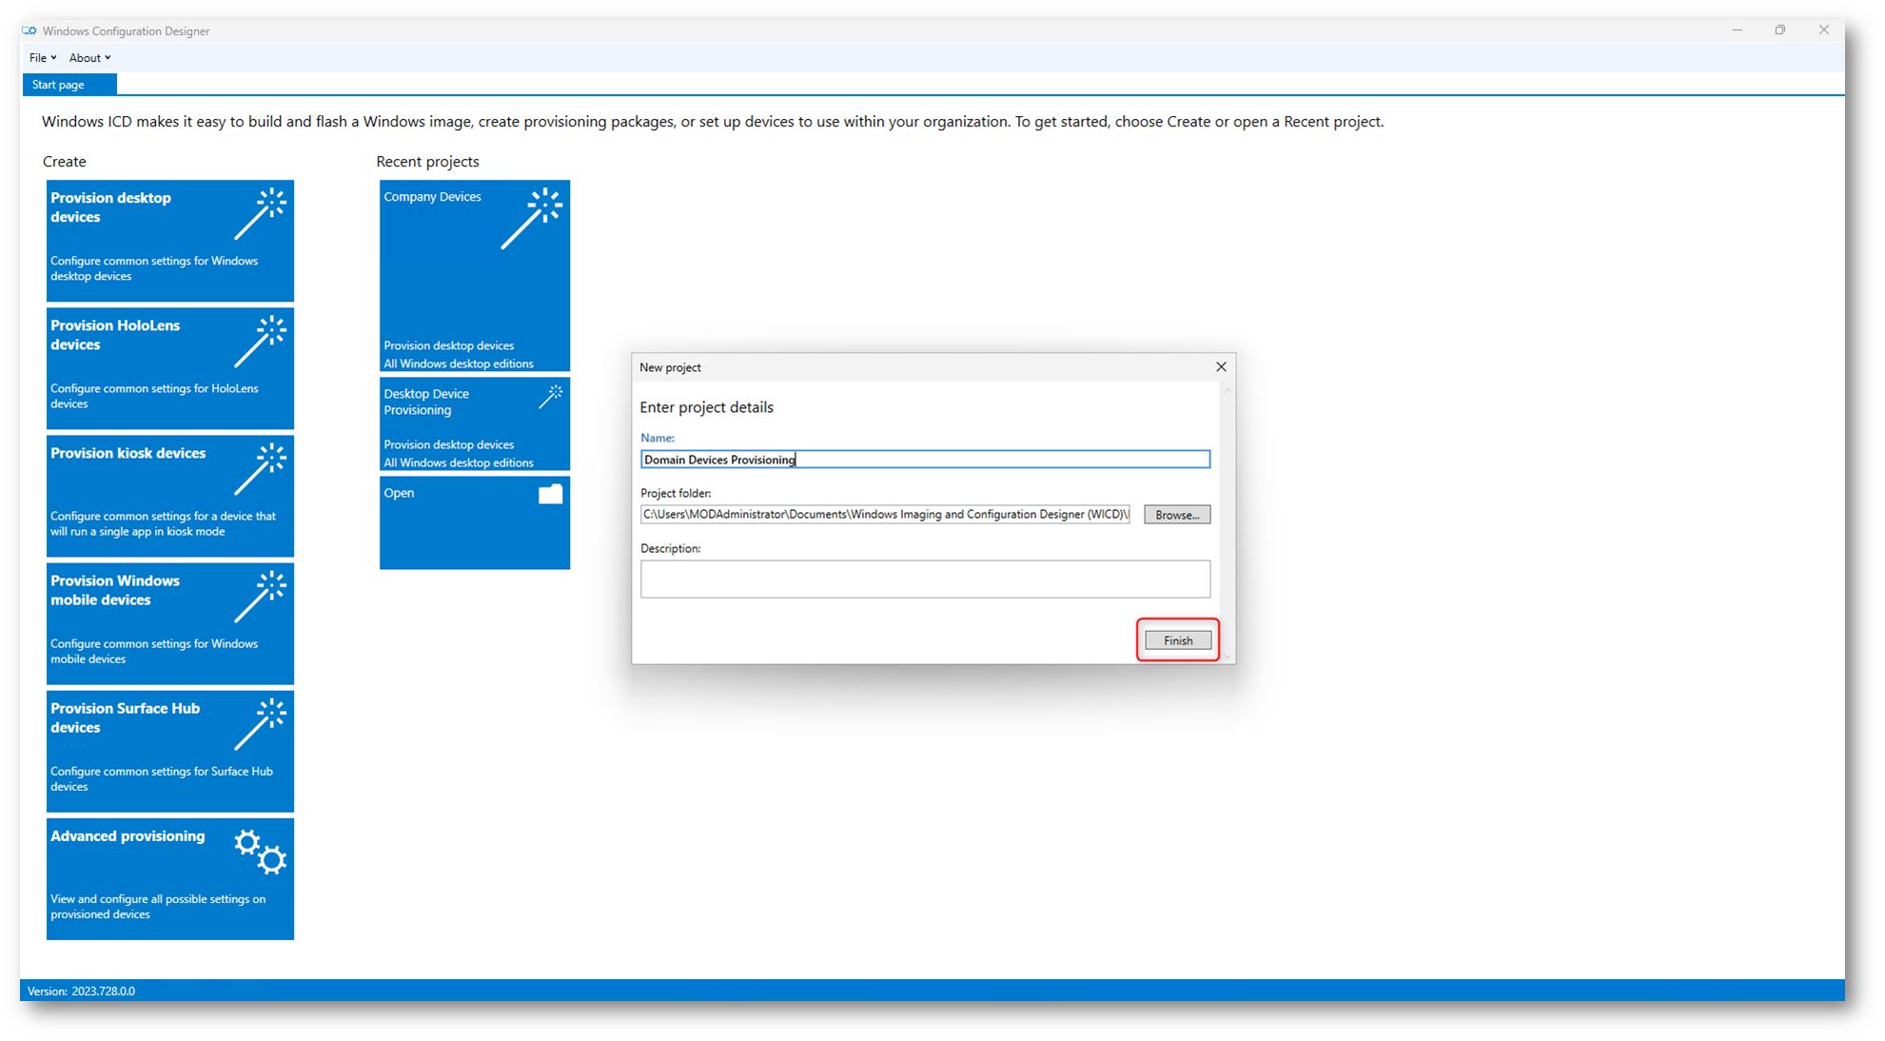Click the down arrow of the dialog scrollbar
This screenshot has height=1041, width=1885.
point(1227,656)
